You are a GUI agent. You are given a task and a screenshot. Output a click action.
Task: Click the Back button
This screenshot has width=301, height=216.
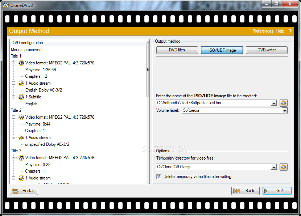(245, 191)
